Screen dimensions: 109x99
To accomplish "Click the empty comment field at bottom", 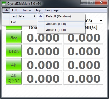I will click(54, 91).
